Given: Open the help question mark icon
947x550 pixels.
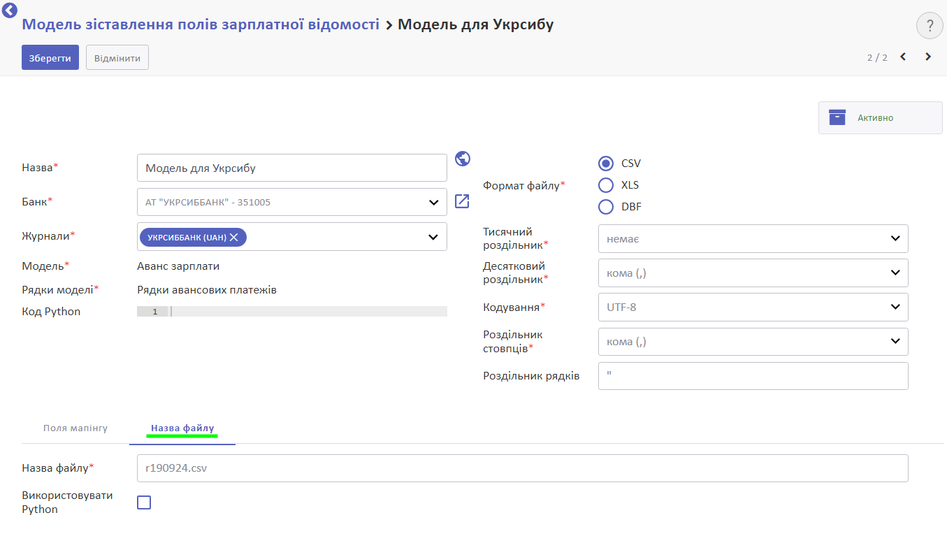Looking at the screenshot, I should [930, 27].
